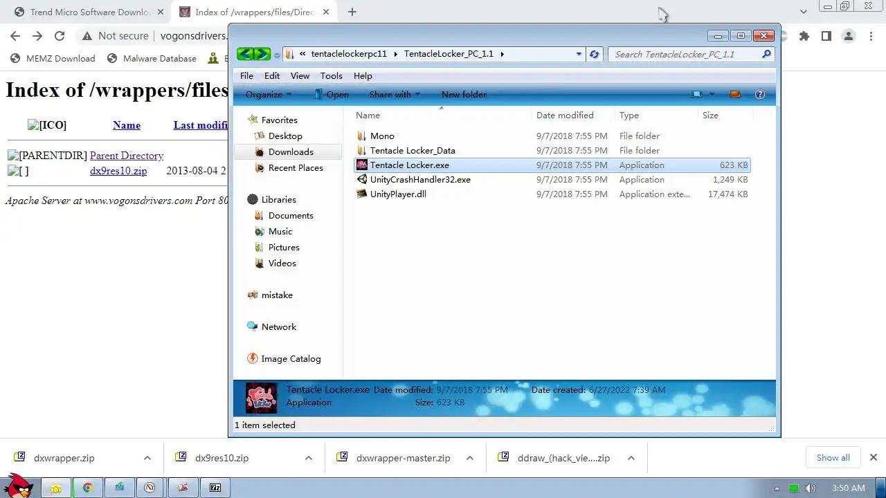
Task: Expand the Organize dropdown
Action: pyautogui.click(x=269, y=94)
